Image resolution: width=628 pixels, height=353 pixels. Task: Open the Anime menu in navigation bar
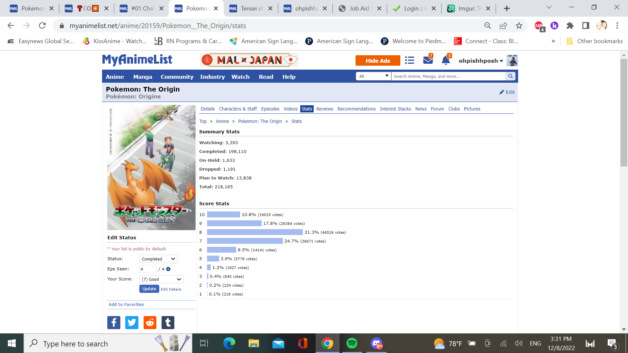(x=115, y=77)
